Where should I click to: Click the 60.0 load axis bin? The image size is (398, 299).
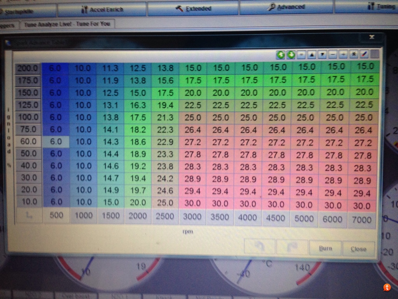pos(28,141)
